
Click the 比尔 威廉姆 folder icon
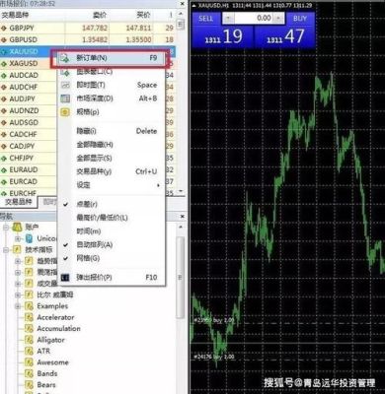point(30,295)
